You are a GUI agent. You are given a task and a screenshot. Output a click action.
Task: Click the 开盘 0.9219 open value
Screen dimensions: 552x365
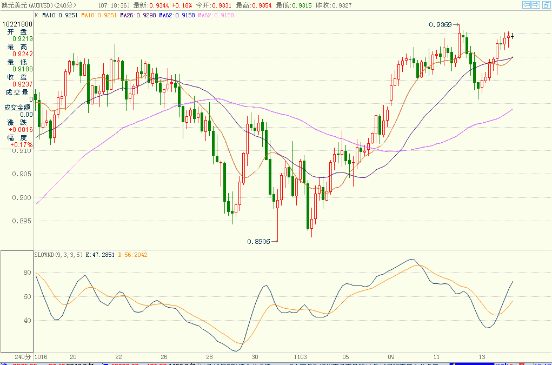pos(23,39)
